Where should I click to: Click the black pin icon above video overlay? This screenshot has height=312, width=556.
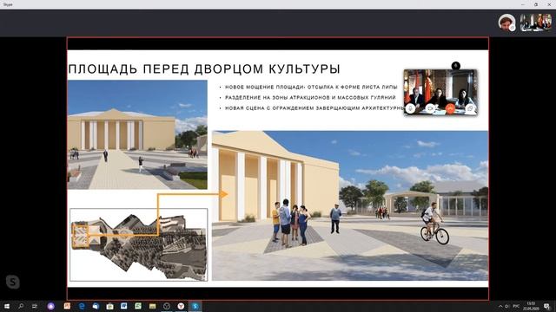pos(455,66)
